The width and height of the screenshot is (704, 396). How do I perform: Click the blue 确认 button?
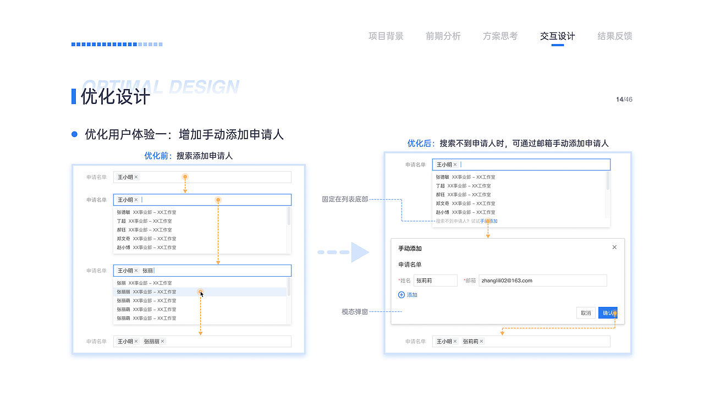[x=608, y=313]
